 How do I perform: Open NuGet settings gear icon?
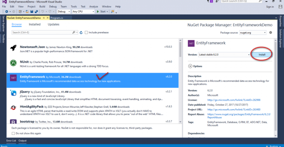pos(271,32)
